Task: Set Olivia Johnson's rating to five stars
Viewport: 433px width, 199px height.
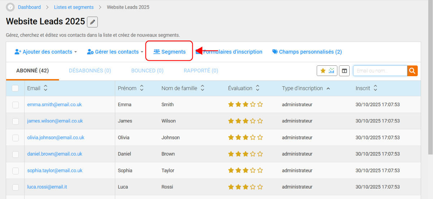Action: 260,138
